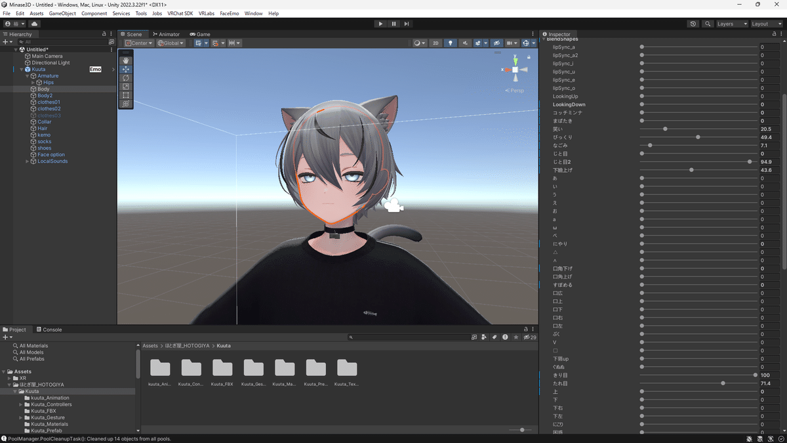Toggle scene visibility with the eye icon
This screenshot has height=443, width=787.
pos(496,43)
